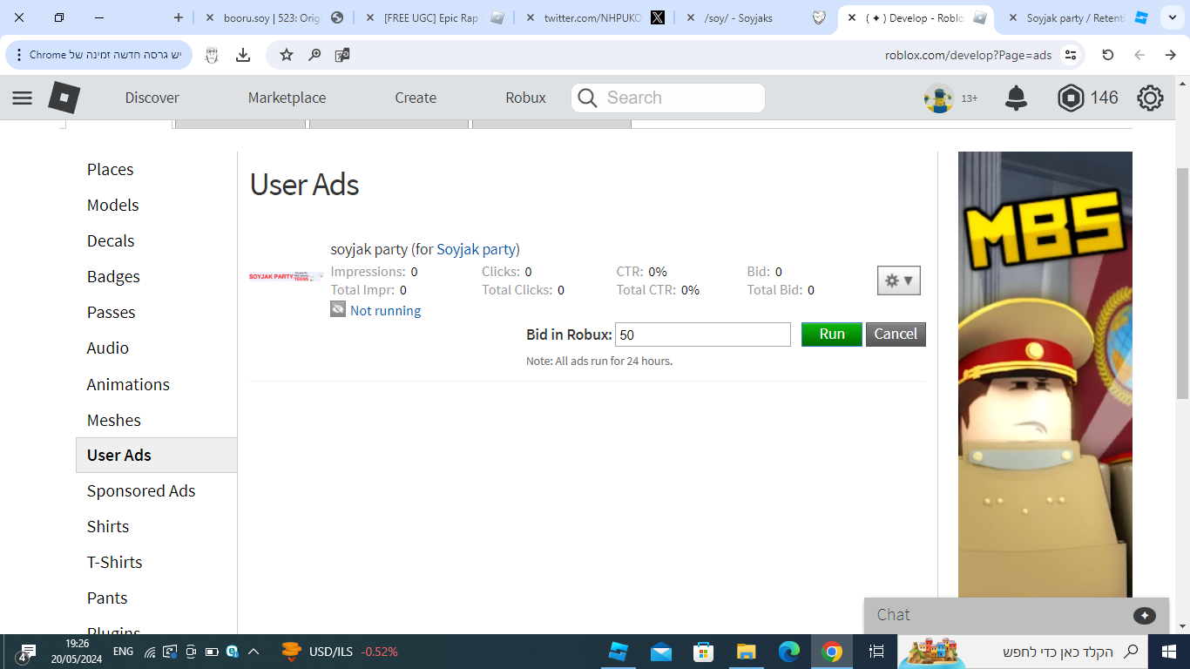Bookmark this page with star icon
The height and width of the screenshot is (669, 1190).
click(286, 55)
